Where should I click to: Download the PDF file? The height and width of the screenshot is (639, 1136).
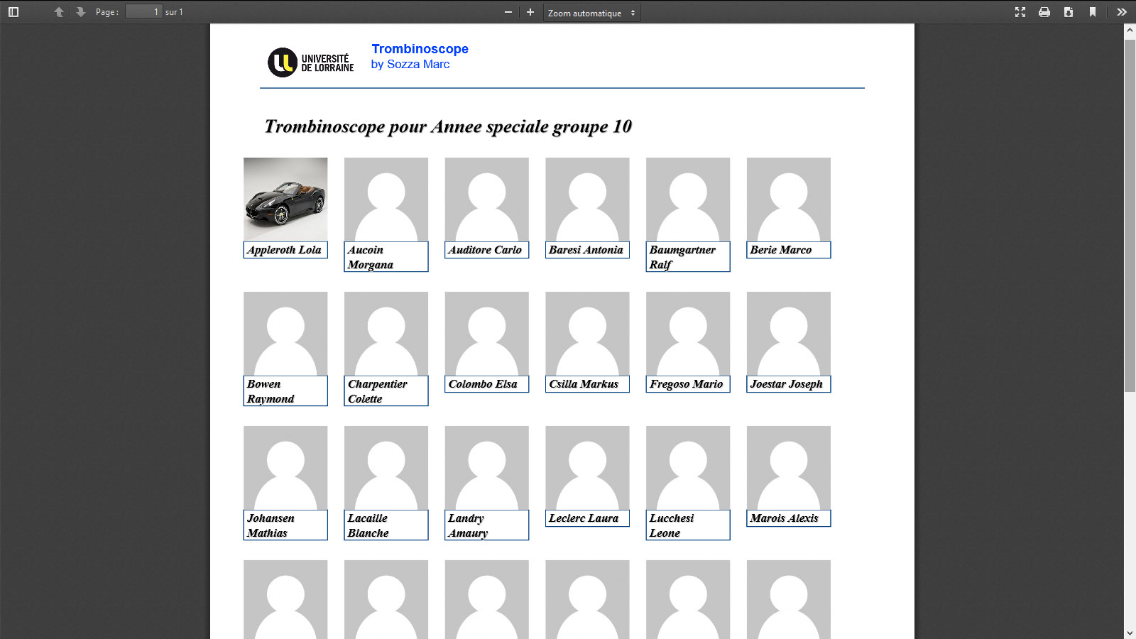click(x=1069, y=12)
